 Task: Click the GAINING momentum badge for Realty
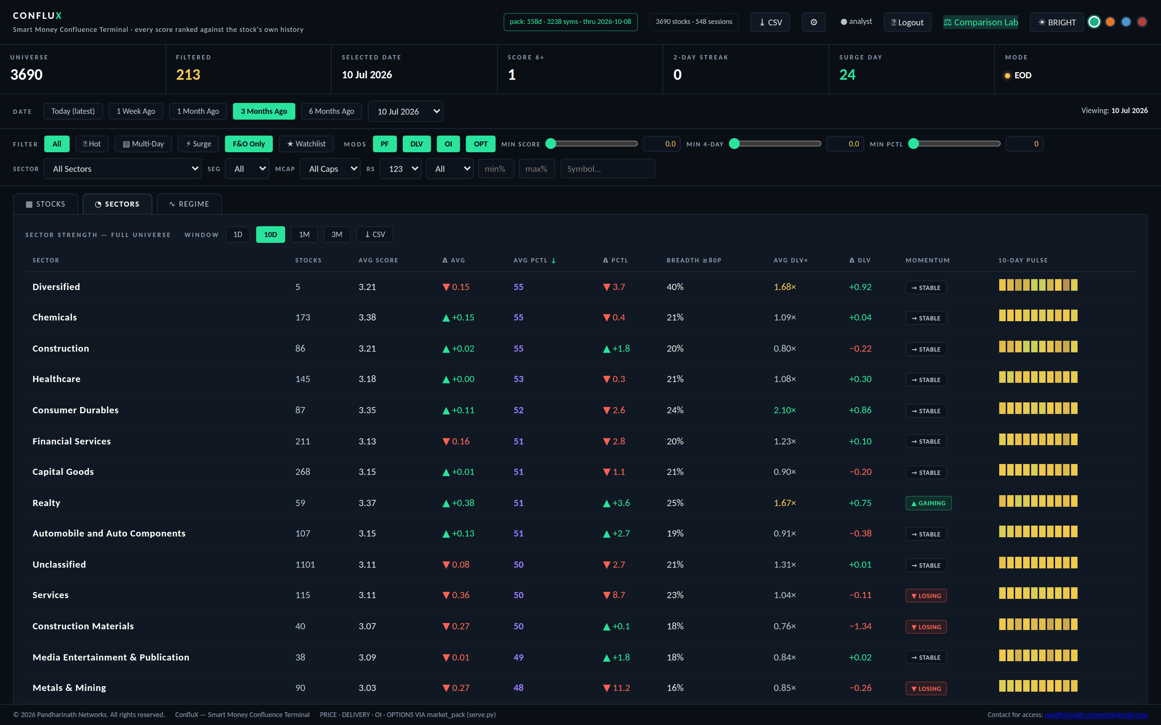click(928, 503)
